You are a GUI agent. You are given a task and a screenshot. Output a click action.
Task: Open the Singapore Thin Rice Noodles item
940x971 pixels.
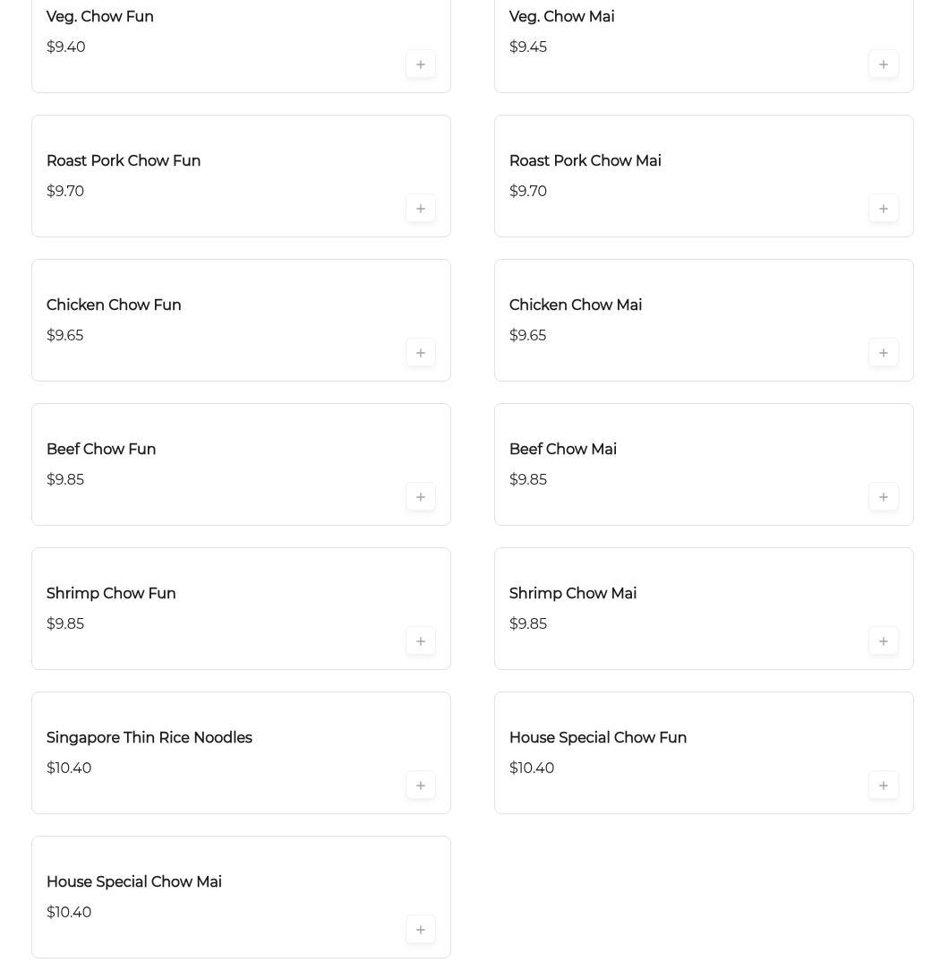(150, 738)
